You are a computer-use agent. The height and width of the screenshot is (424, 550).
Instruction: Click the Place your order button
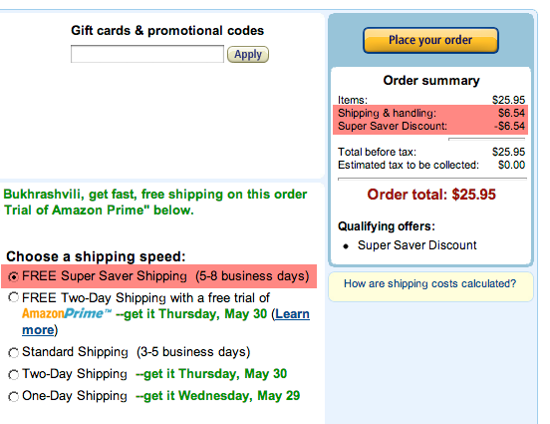(x=430, y=40)
